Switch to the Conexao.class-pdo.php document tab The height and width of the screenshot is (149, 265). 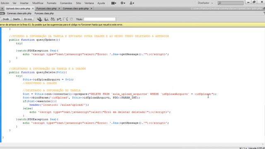pyautogui.click(x=76, y=8)
